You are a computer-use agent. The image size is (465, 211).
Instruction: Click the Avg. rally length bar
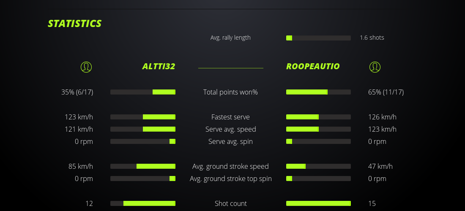tap(318, 38)
